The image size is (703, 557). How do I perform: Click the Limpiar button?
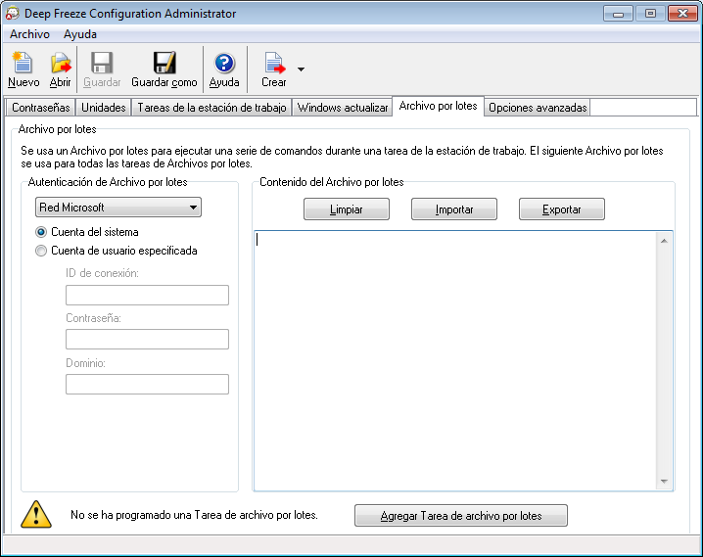pos(347,209)
